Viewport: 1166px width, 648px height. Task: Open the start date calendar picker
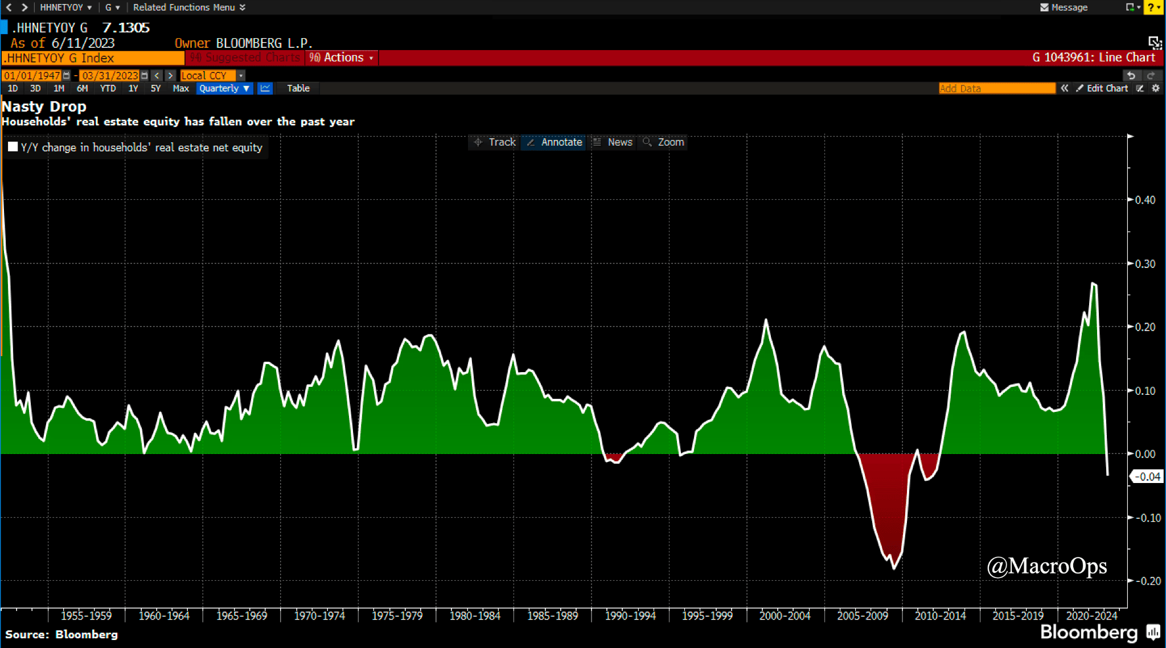point(67,76)
